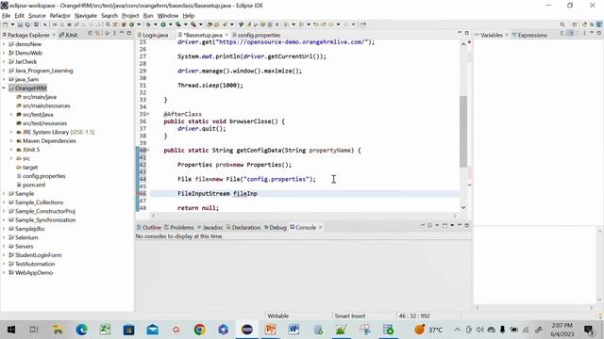The image size is (604, 339).
Task: Click the New file toolbar icon
Action: (x=5, y=24)
